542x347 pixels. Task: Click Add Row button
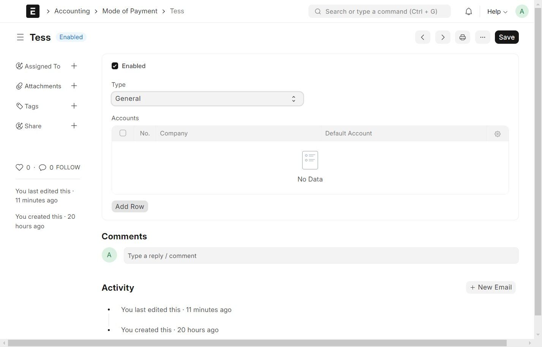click(130, 207)
